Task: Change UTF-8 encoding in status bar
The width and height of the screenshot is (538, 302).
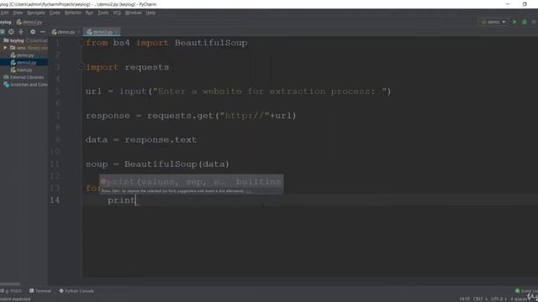Action: click(498, 299)
